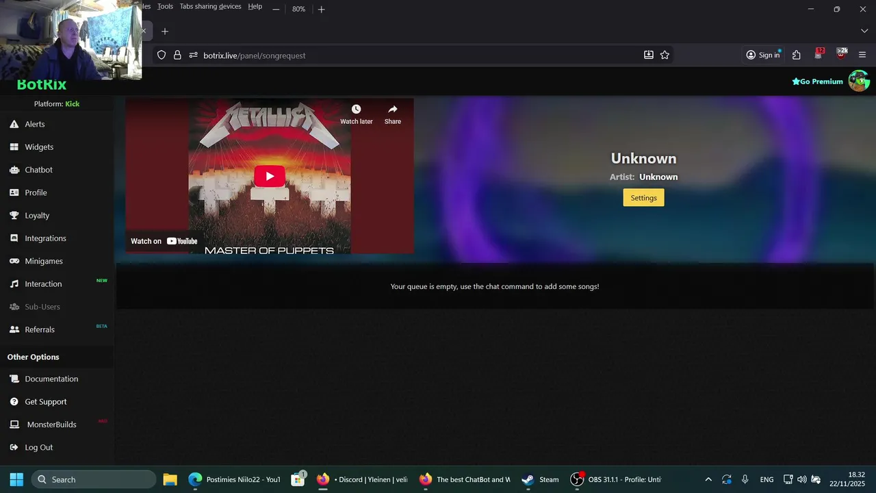Click the taskbar clock showing 18.32
The width and height of the screenshot is (876, 493).
tap(847, 479)
